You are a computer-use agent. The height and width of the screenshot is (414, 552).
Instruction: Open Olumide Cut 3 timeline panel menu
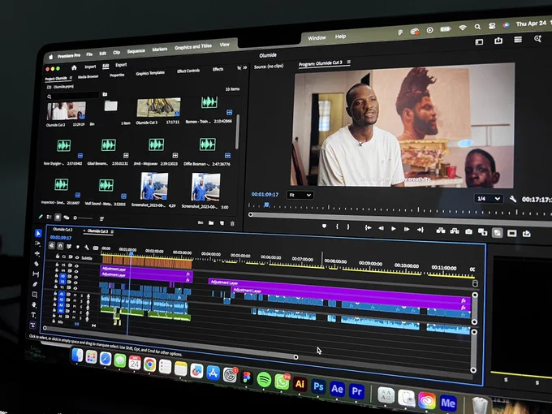pyautogui.click(x=112, y=231)
